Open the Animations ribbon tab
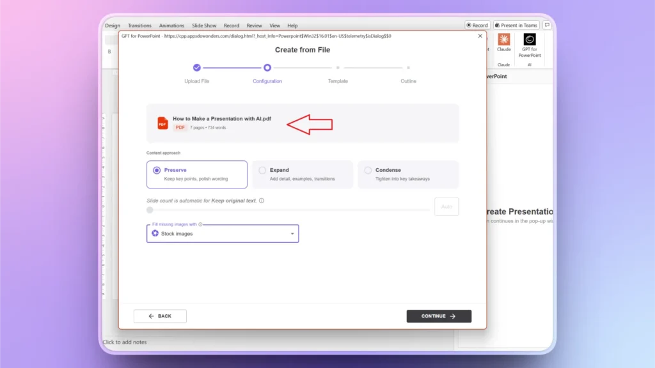The width and height of the screenshot is (655, 368). coord(171,26)
